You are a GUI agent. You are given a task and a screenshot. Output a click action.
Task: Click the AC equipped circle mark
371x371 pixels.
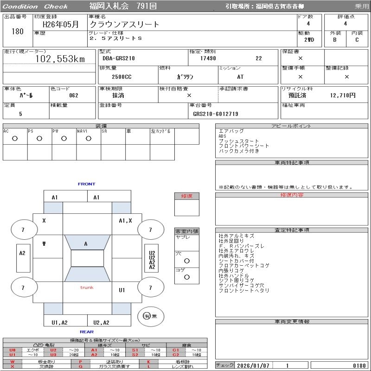coord(15,139)
